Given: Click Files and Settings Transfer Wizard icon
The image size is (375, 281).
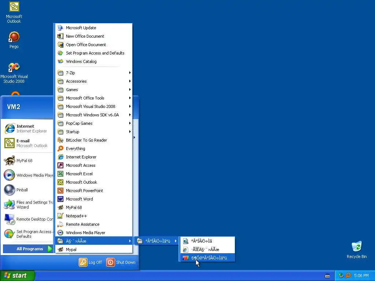Looking at the screenshot, I should point(10,205).
